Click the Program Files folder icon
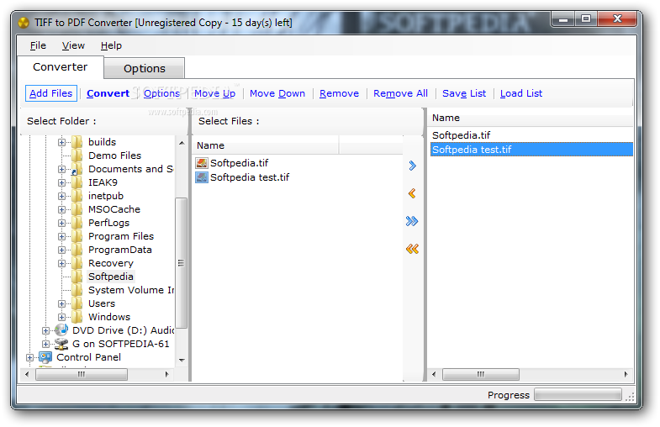This screenshot has height=427, width=660. pos(77,236)
